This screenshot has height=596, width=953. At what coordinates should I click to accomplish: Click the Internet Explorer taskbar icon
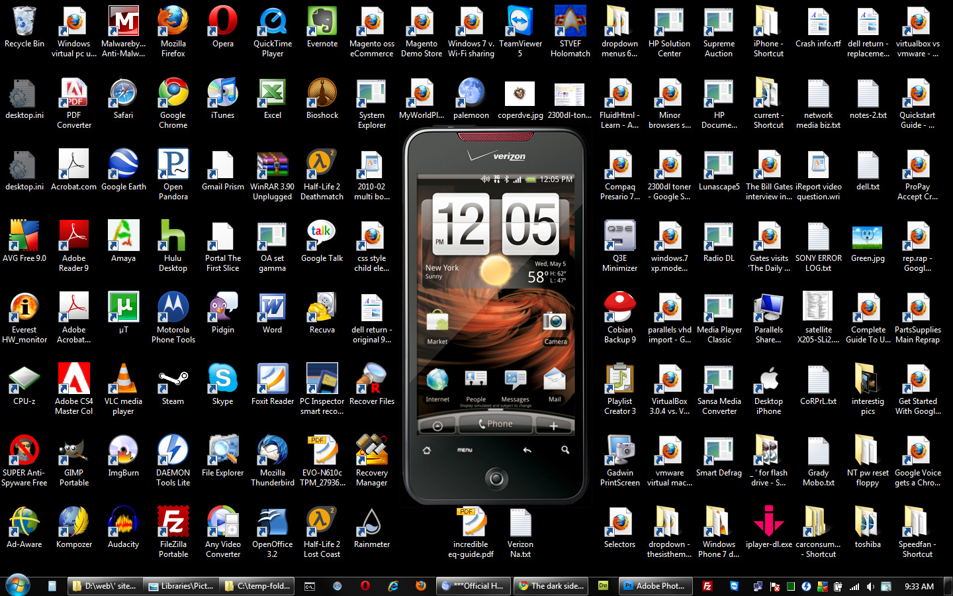[393, 586]
